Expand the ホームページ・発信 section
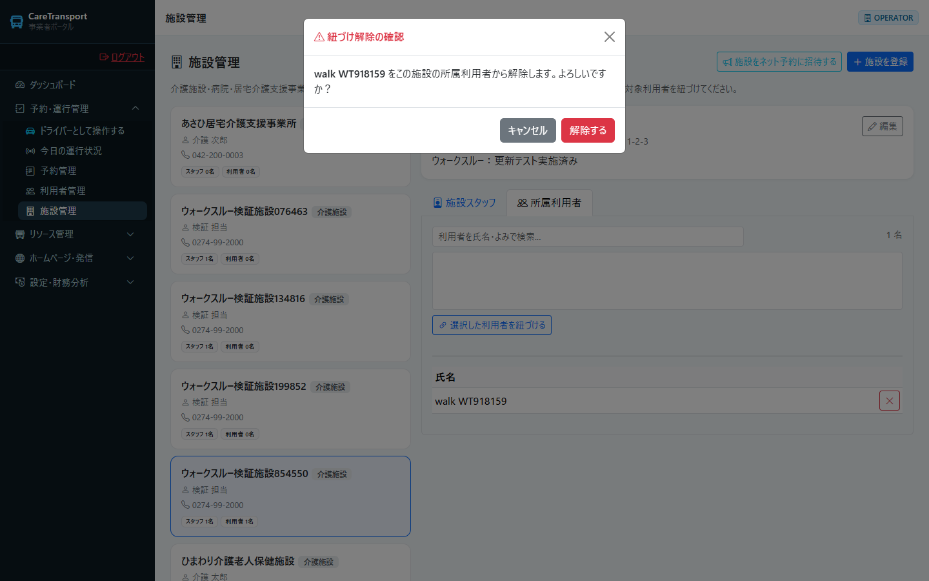The image size is (929, 581). tap(77, 258)
